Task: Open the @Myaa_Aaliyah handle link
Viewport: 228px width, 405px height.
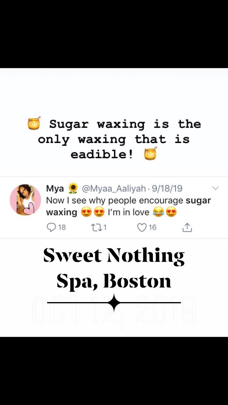Action: coord(114,189)
